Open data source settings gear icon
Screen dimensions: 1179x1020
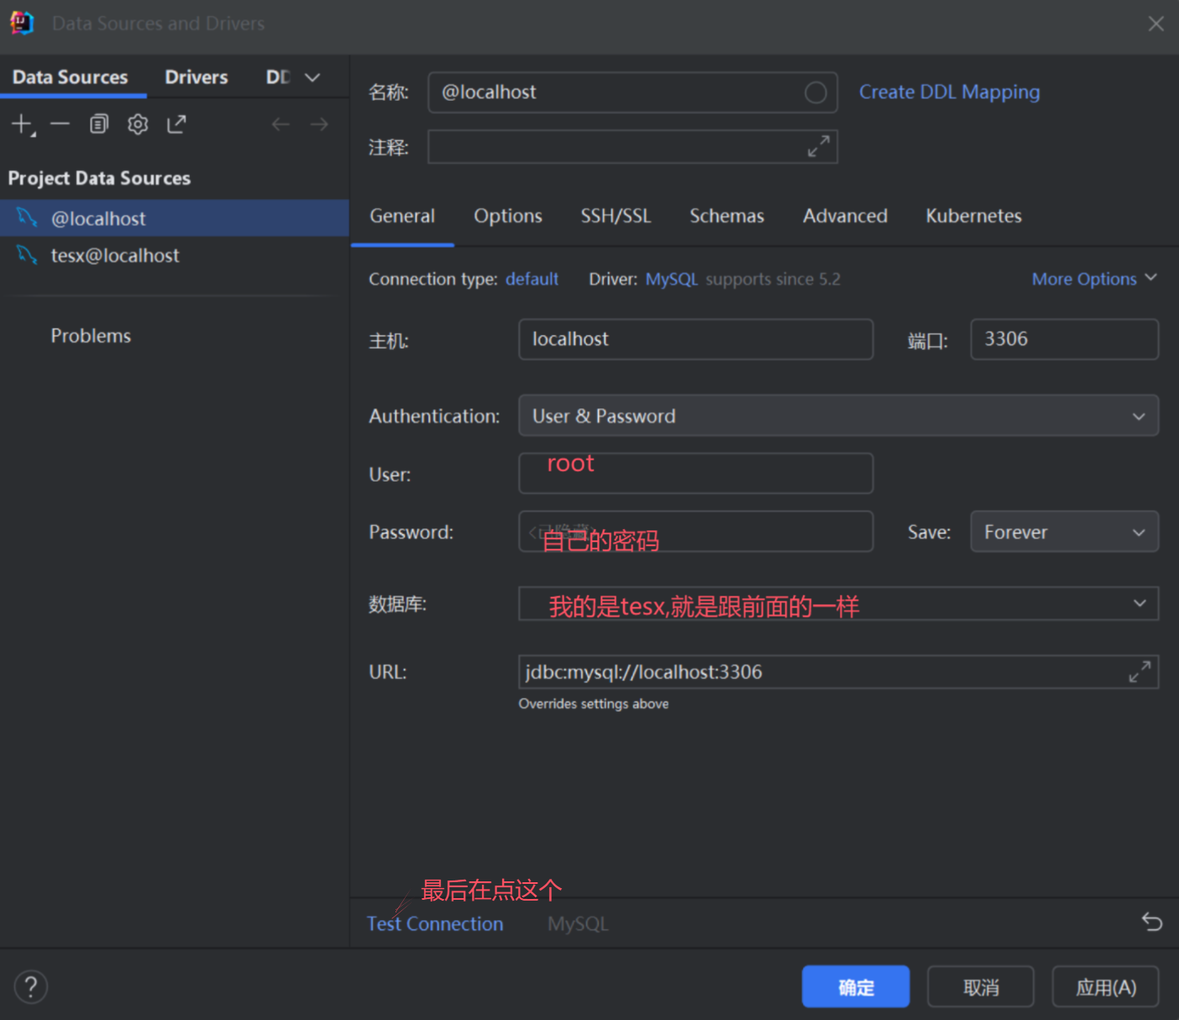(x=138, y=124)
